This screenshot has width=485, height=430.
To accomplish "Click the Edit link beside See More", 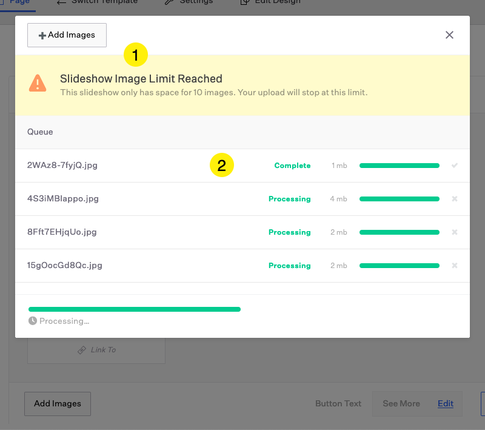I will coord(445,403).
